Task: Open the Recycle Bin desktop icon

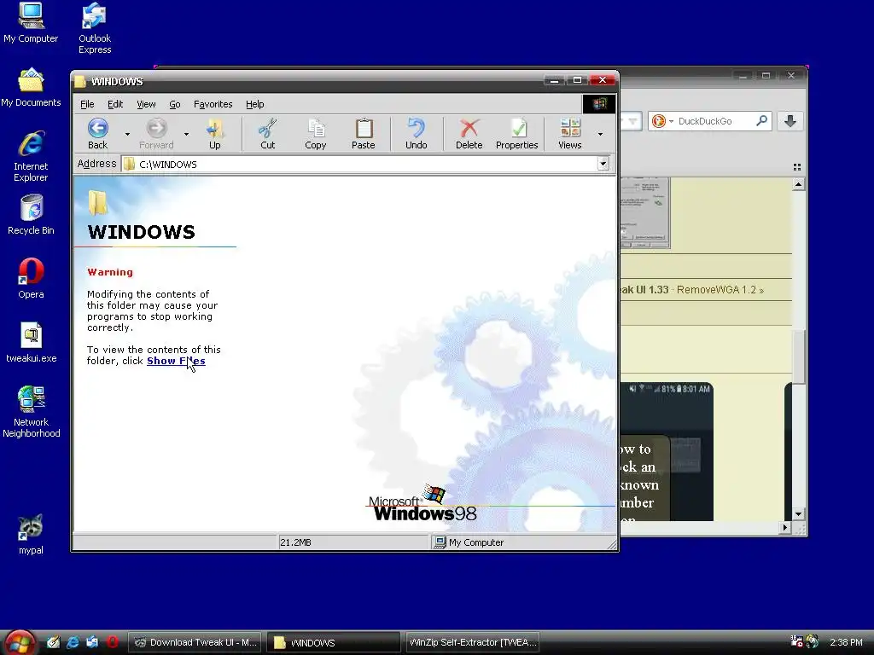Action: pyautogui.click(x=31, y=215)
